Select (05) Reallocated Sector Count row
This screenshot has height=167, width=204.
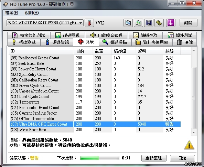pos(95,58)
